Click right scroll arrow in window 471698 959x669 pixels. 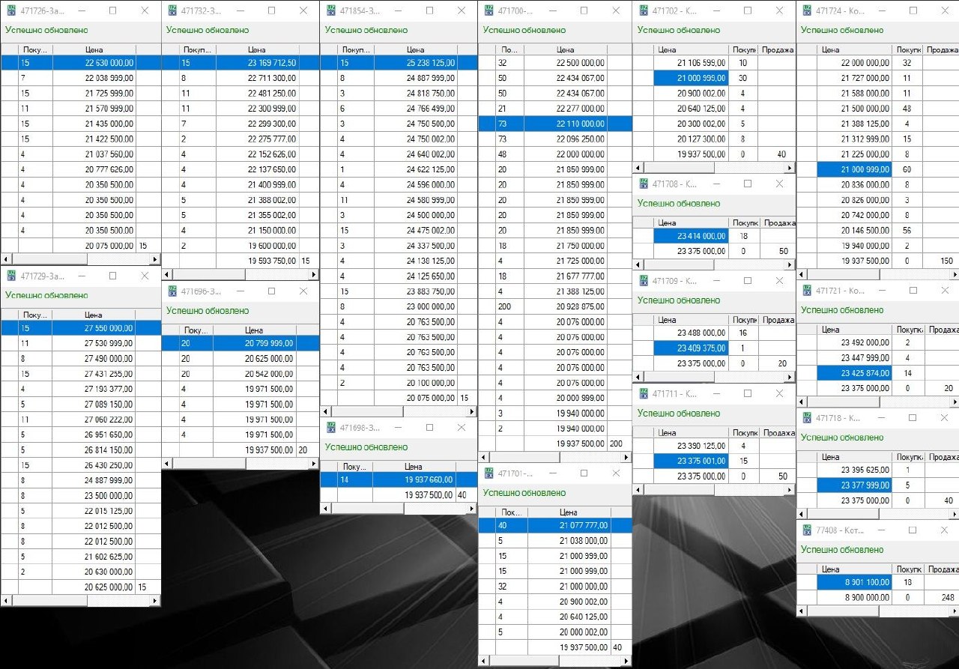click(472, 509)
